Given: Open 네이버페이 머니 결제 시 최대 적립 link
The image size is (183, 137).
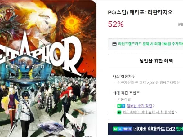Looking at the screenshot, I should [149, 112].
